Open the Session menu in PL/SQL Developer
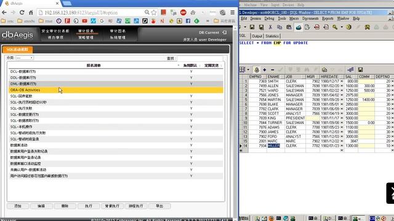 [x=255, y=18]
